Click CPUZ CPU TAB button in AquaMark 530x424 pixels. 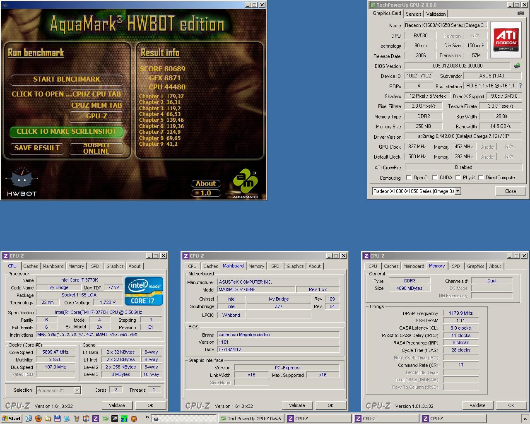pos(96,94)
